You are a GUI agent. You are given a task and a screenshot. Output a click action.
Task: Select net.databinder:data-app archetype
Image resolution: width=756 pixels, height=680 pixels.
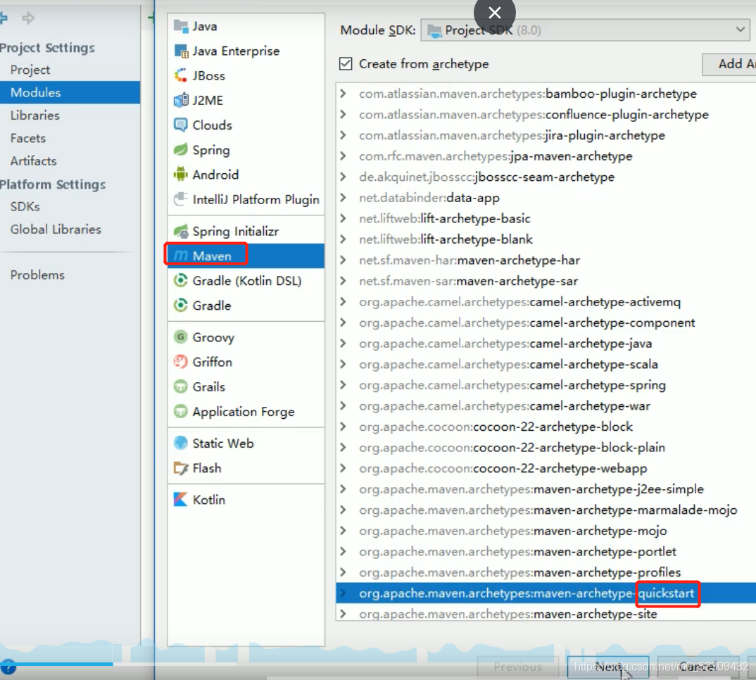tap(546, 198)
